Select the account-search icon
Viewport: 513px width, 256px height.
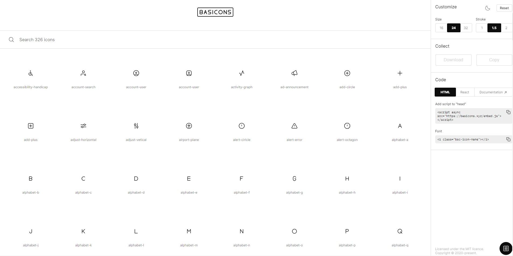(83, 73)
